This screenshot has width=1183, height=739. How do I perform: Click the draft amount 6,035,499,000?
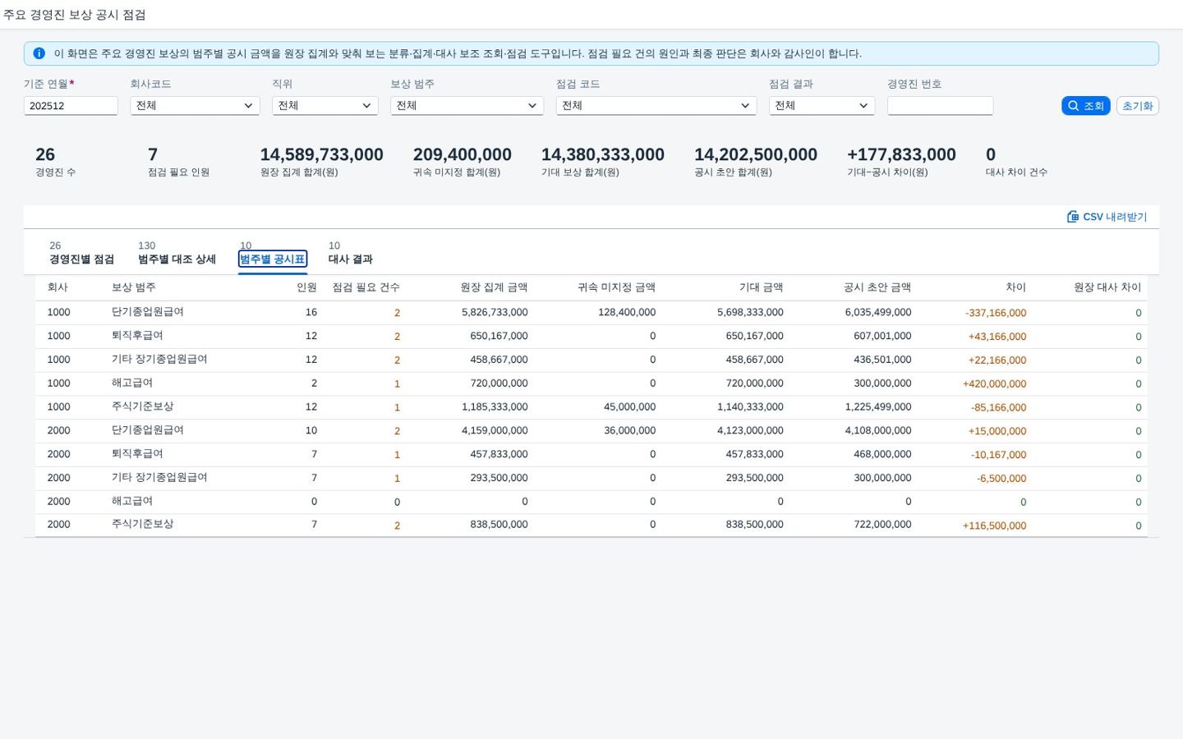click(x=878, y=312)
